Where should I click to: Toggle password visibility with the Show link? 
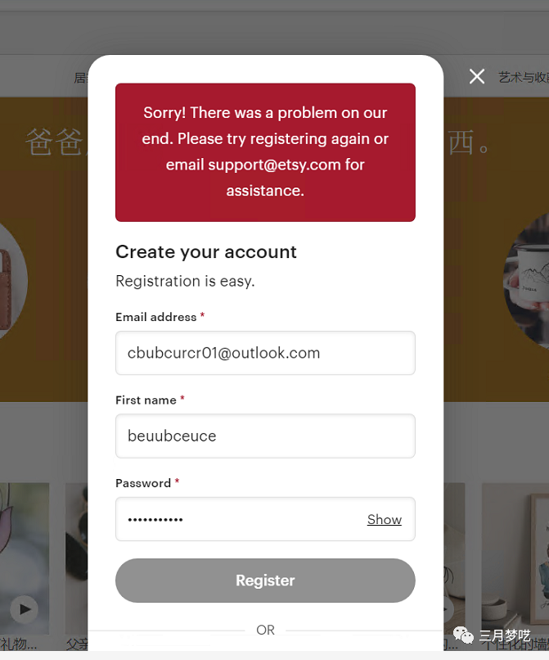click(x=384, y=519)
